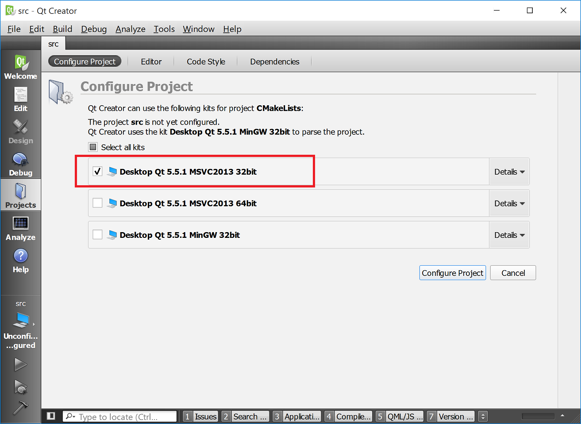
Task: Switch to Debug mode
Action: [x=20, y=164]
